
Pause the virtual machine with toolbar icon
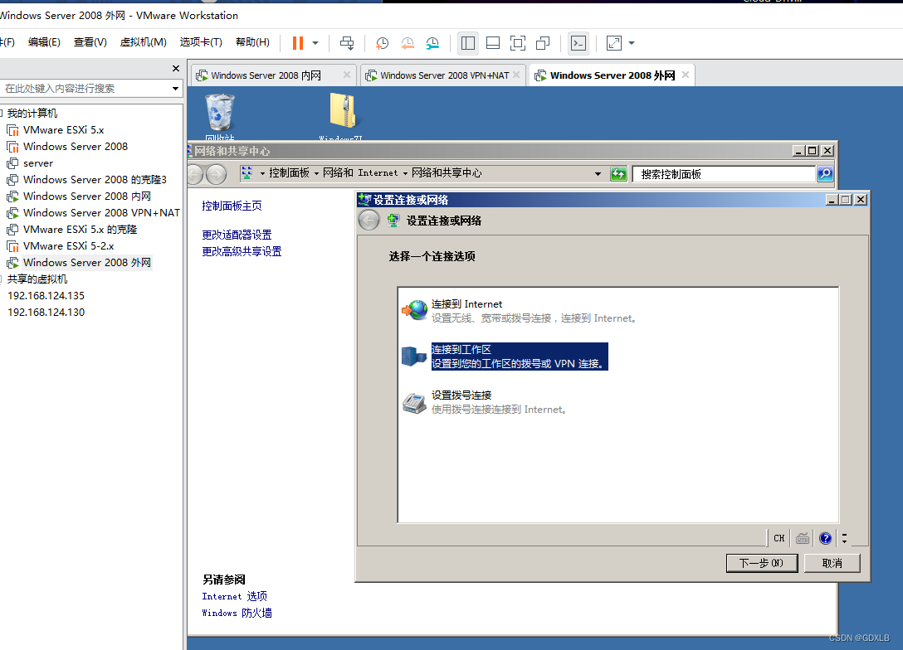(x=298, y=43)
